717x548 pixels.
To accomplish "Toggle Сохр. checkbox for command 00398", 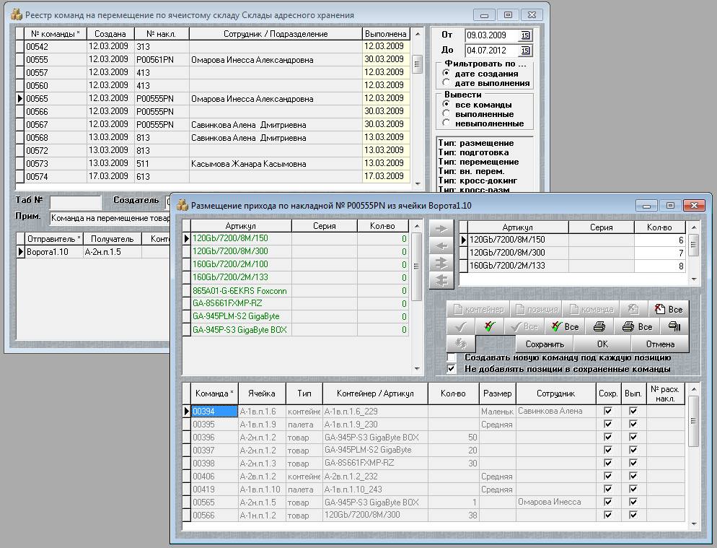I will pos(608,464).
